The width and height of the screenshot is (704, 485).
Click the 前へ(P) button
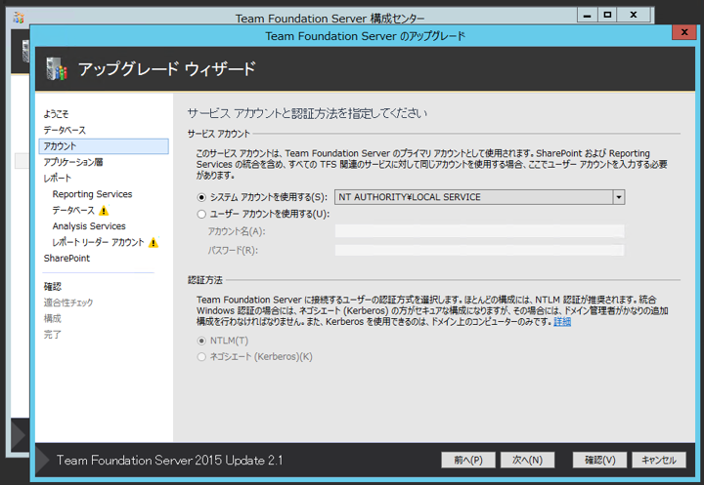[468, 460]
